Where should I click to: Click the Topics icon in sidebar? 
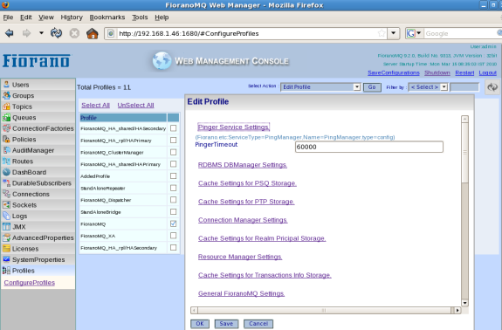[x=6, y=107]
